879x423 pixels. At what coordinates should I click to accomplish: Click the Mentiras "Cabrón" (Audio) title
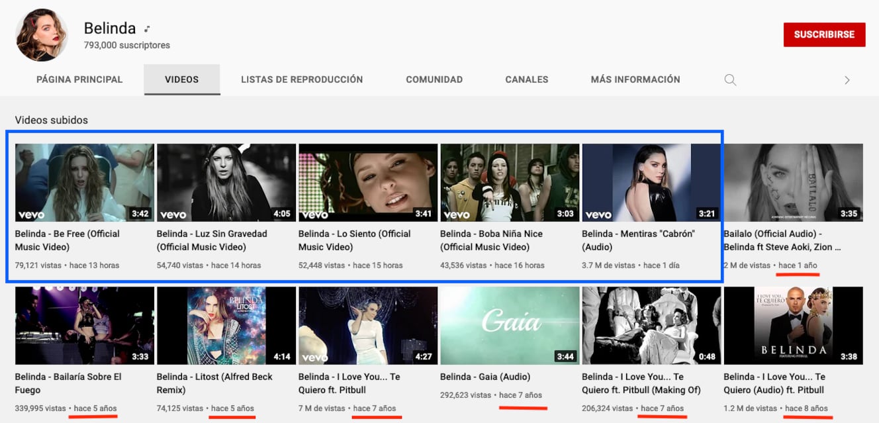point(638,240)
